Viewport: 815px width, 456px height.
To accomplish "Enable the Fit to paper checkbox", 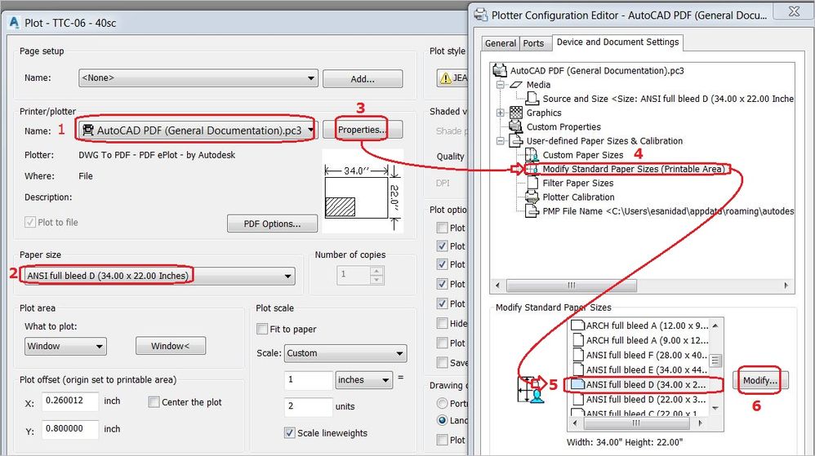I will (262, 329).
